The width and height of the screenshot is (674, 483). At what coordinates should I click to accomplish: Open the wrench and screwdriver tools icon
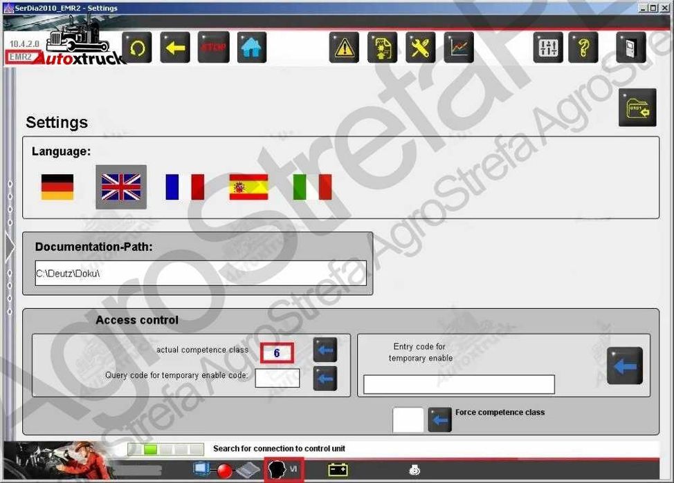[x=421, y=48]
